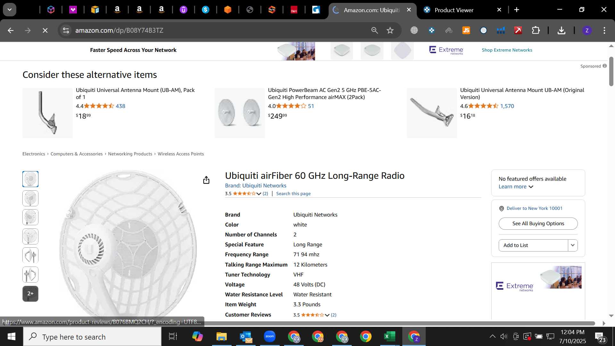The width and height of the screenshot is (615, 346).
Task: Close the Amazon.com: Ubiquiti tab
Action: [409, 10]
